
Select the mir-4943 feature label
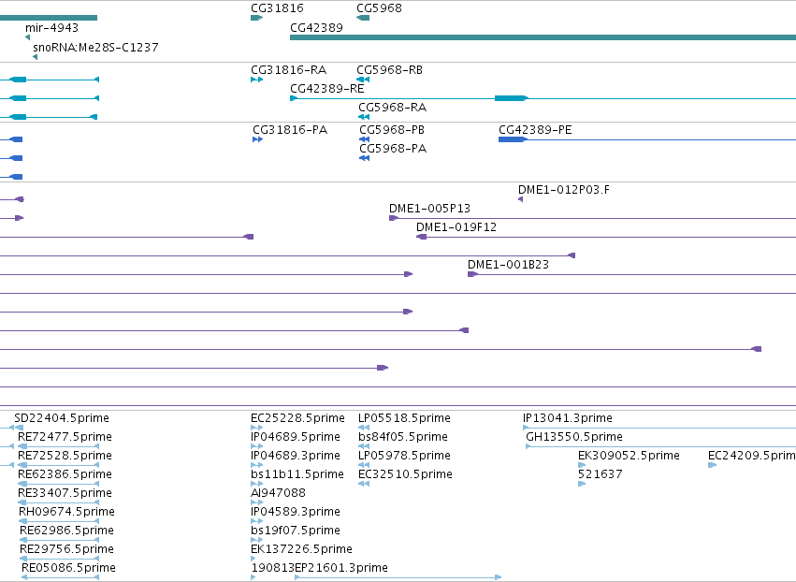click(51, 28)
